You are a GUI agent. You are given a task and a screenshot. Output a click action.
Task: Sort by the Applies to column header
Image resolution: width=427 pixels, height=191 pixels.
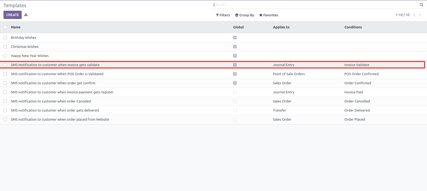pyautogui.click(x=281, y=27)
